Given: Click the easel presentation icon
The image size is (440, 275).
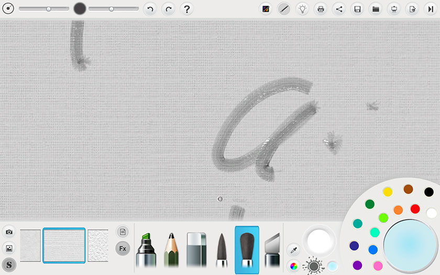Looking at the screenshot, I should pos(394,9).
